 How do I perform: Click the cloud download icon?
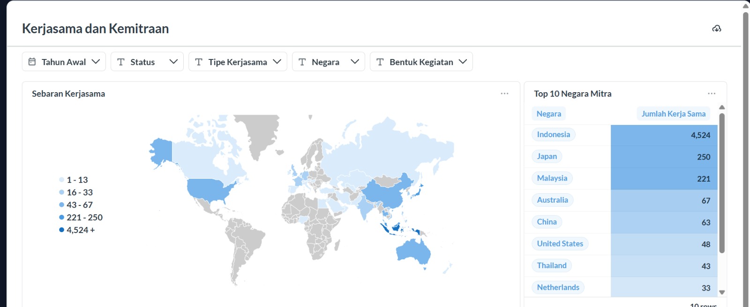point(717,29)
